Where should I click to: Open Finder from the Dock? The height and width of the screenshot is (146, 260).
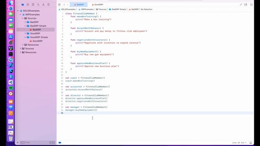tap(11, 3)
